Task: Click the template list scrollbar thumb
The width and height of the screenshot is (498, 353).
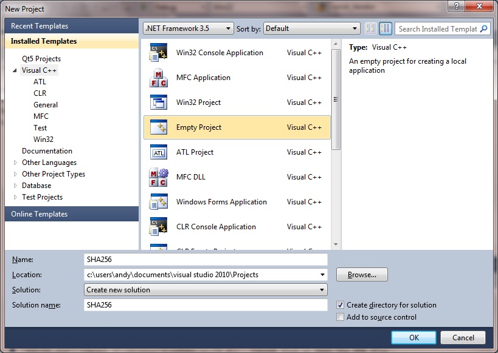Action: (x=336, y=99)
